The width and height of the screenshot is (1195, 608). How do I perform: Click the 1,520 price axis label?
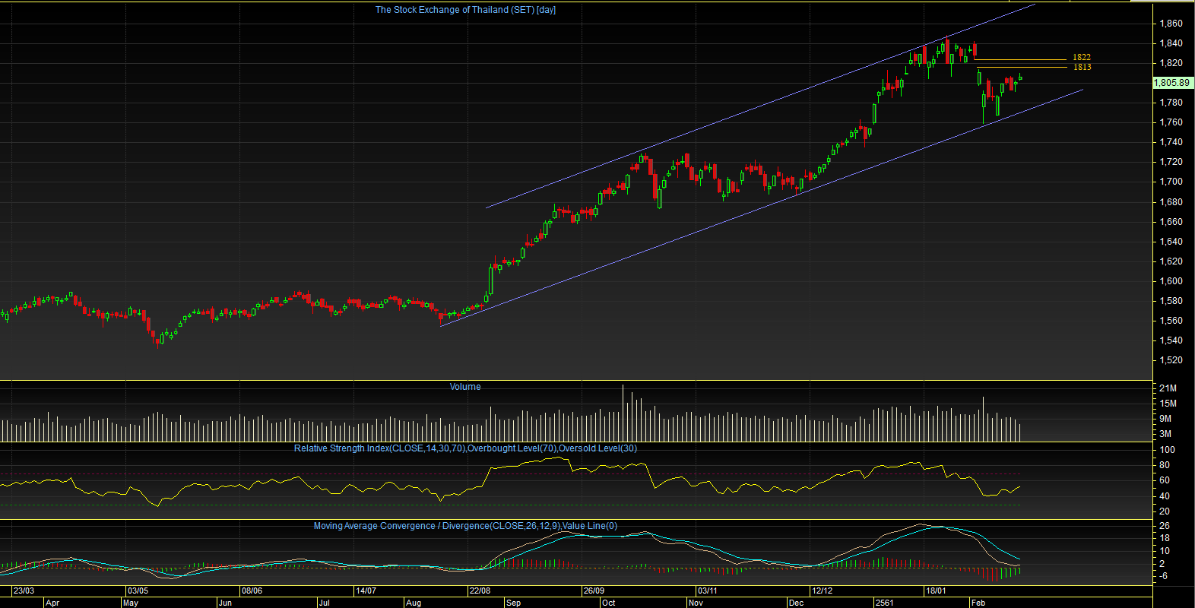pyautogui.click(x=1171, y=360)
